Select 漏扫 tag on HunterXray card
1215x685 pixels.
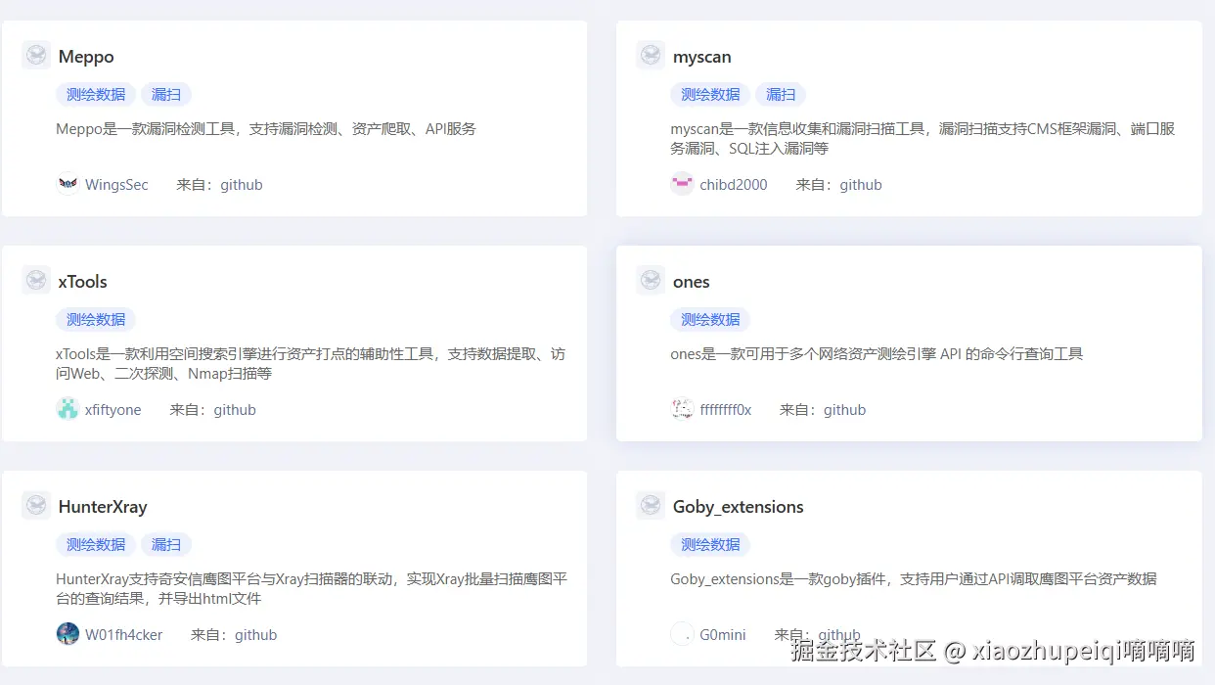(166, 544)
